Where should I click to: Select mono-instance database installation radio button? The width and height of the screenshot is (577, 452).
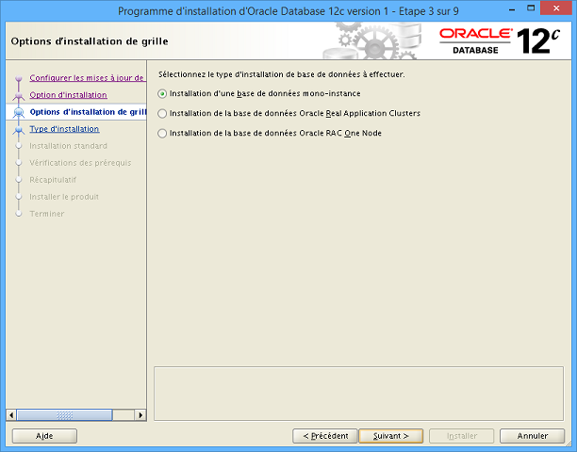click(162, 94)
